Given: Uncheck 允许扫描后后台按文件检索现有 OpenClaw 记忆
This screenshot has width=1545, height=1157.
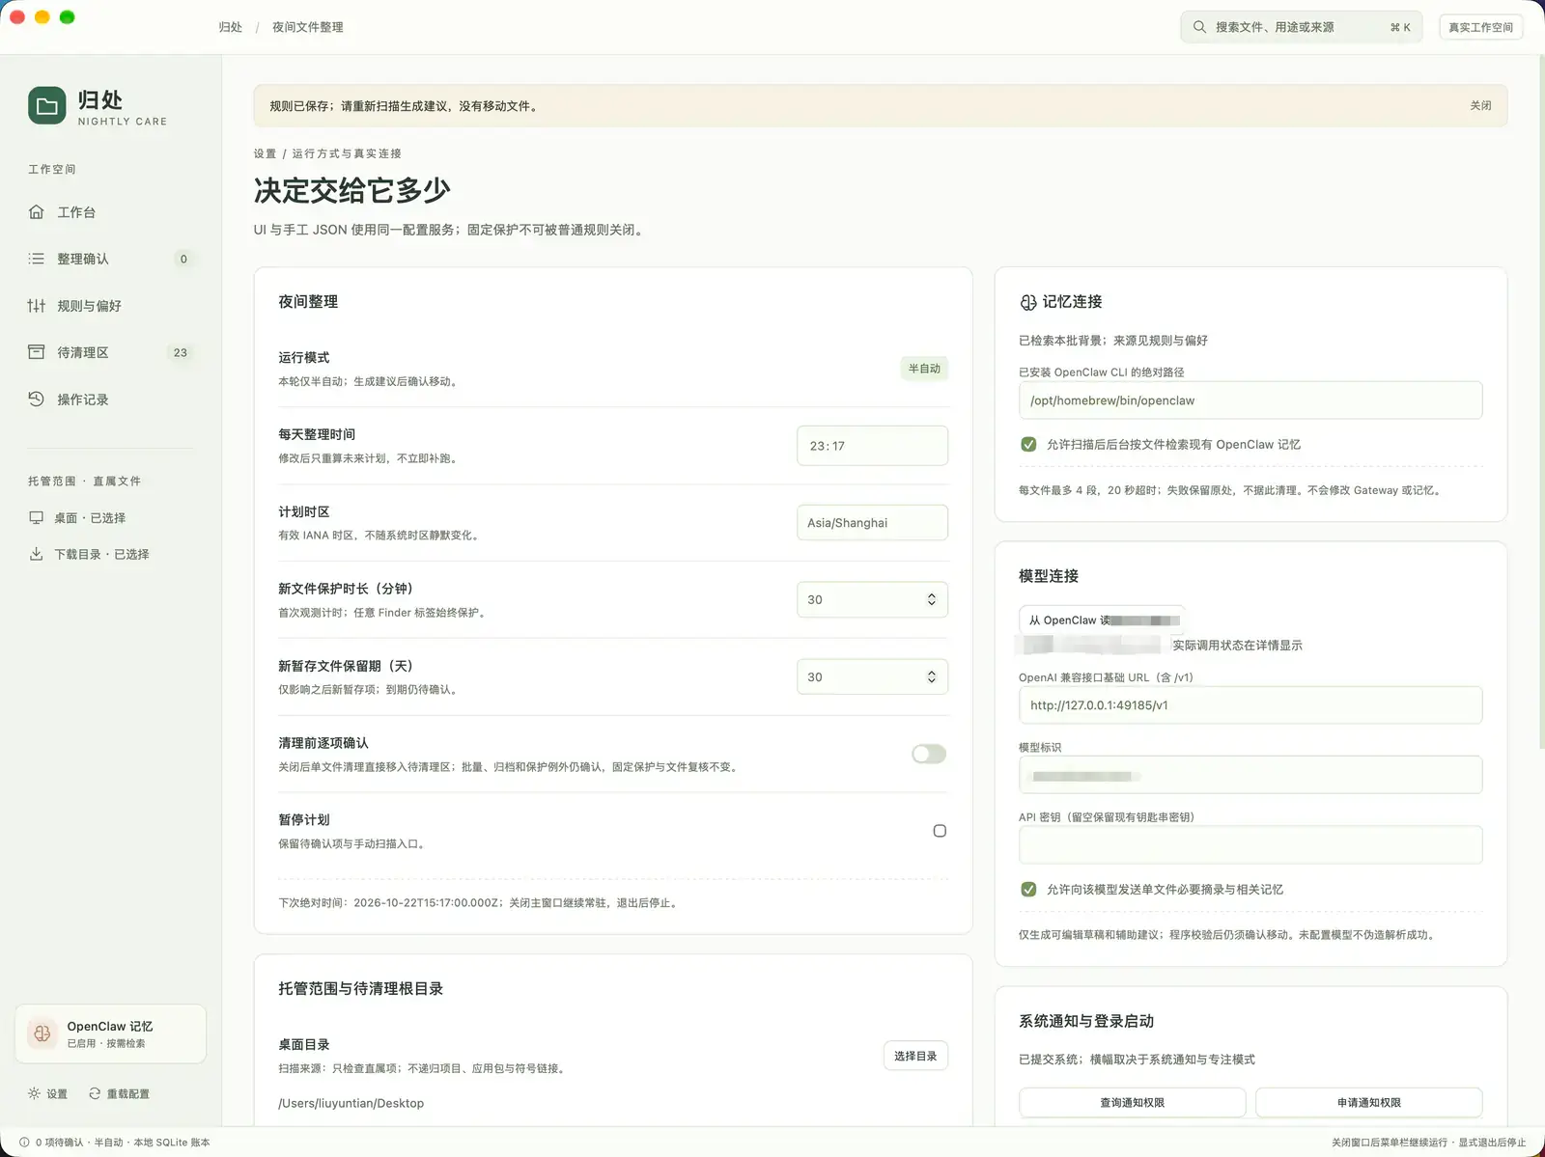Looking at the screenshot, I should coord(1028,445).
